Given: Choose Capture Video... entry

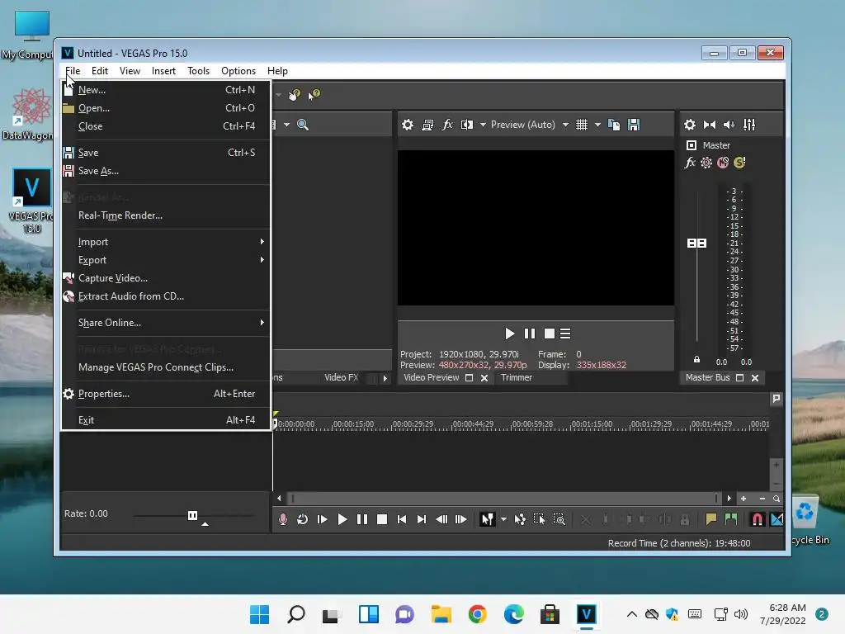Looking at the screenshot, I should click(165, 278).
